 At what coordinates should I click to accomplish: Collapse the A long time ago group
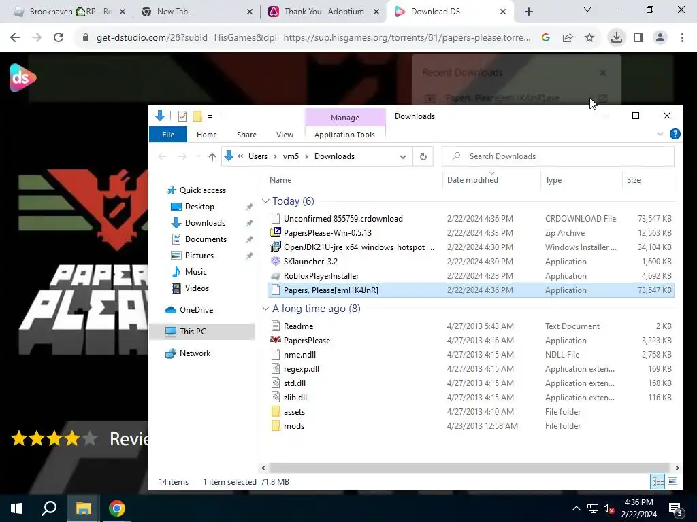(x=266, y=309)
